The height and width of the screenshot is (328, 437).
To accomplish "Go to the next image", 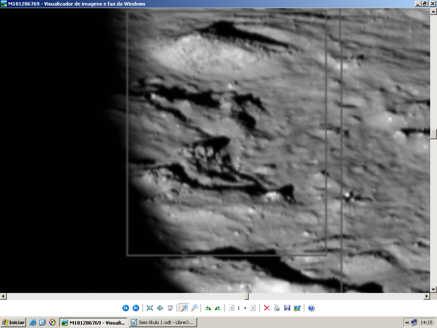I will (x=136, y=308).
